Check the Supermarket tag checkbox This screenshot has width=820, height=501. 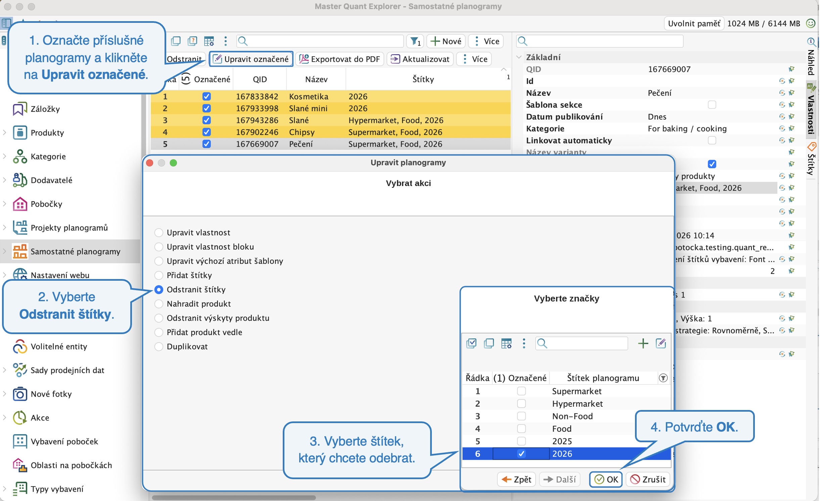pyautogui.click(x=521, y=391)
